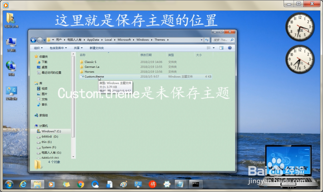
Task: Open the command prompt taskbar icon
Action: tap(196, 184)
